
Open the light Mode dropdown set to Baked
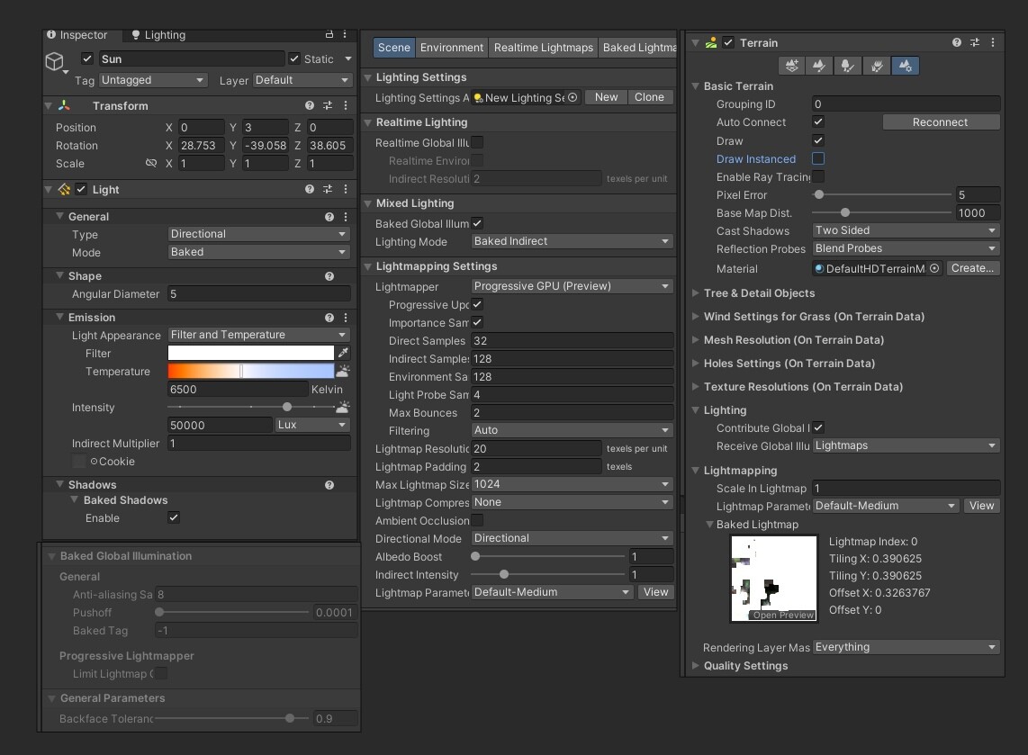point(258,252)
